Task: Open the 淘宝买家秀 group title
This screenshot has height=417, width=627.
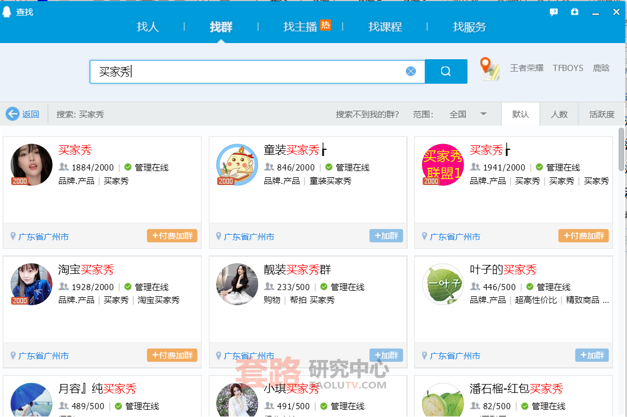Action: pyautogui.click(x=86, y=269)
